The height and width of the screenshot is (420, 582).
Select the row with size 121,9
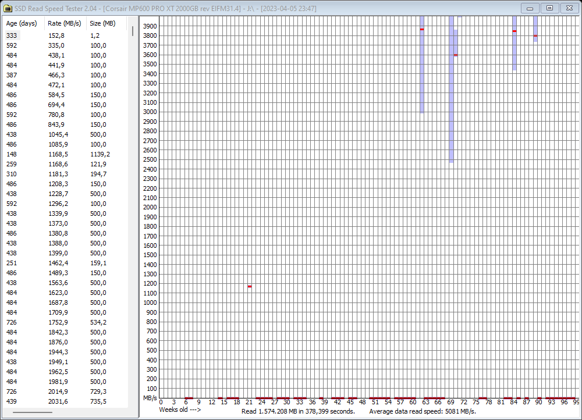pyautogui.click(x=65, y=164)
